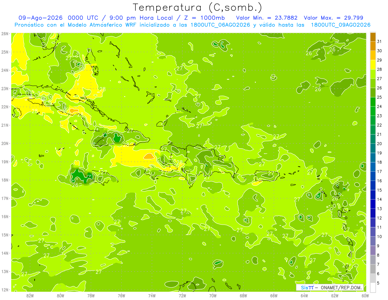Click the latitude axis label '17N'
388x300 pixels.
point(5,198)
